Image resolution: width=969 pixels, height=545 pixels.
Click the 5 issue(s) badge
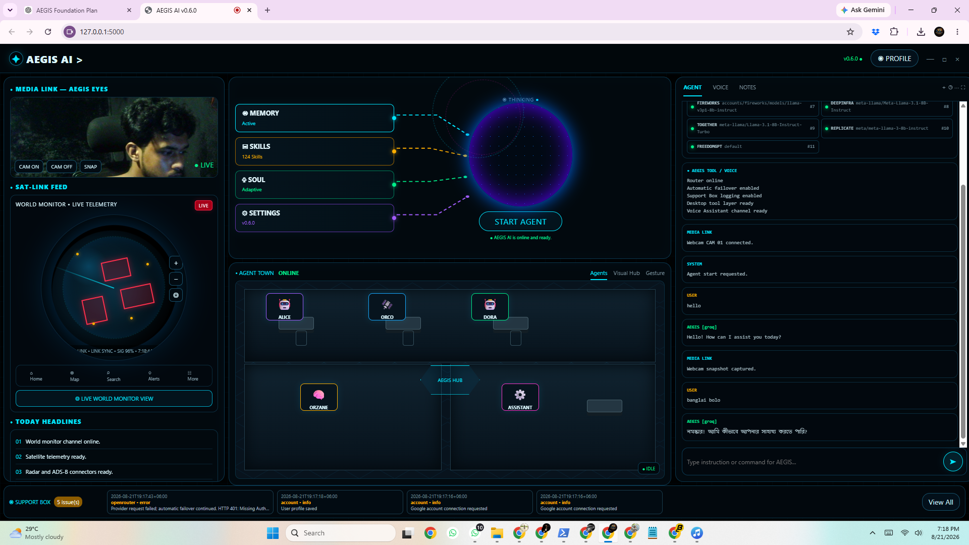(x=68, y=502)
